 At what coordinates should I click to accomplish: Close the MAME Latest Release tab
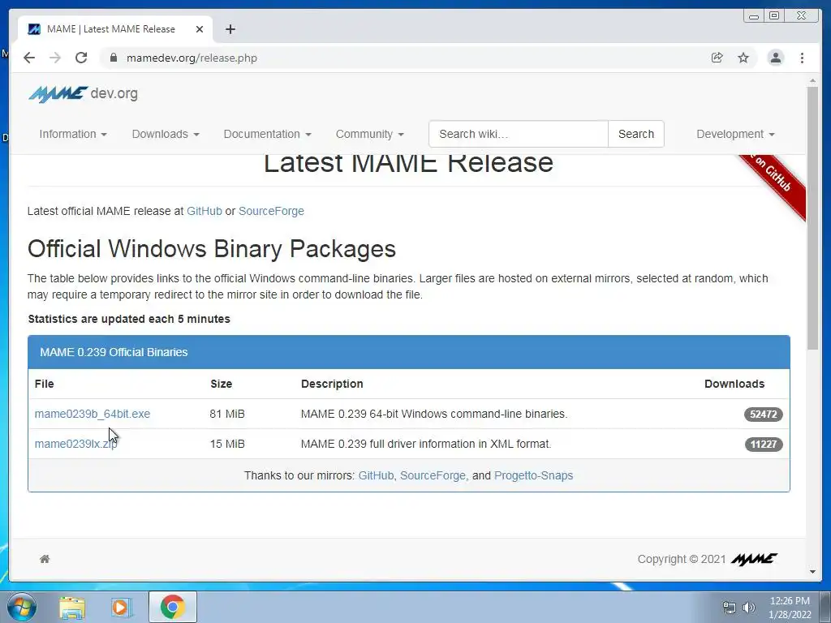(200, 29)
